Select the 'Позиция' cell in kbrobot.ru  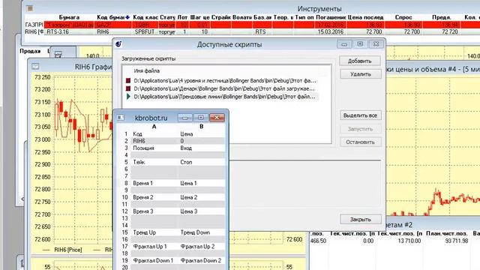154,148
